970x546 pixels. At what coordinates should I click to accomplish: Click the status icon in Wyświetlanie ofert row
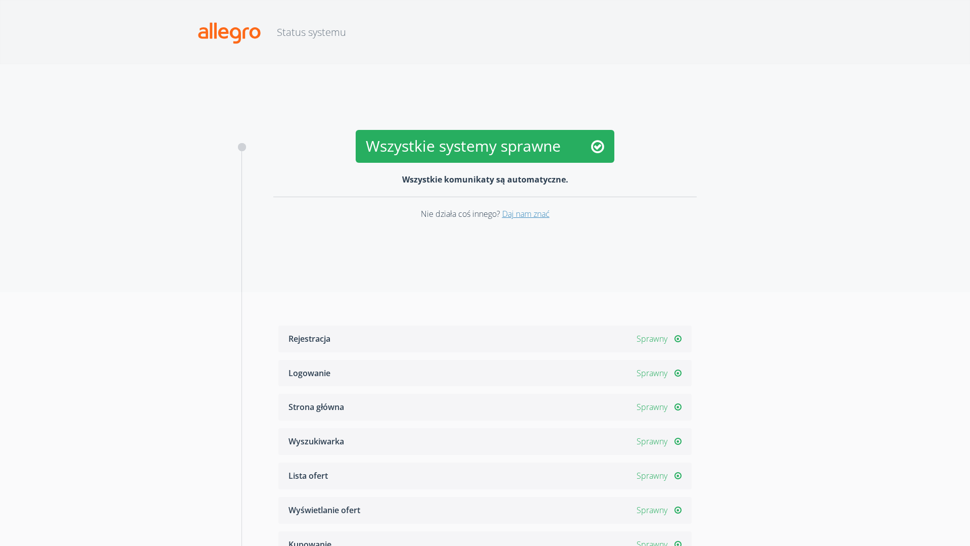pos(678,510)
